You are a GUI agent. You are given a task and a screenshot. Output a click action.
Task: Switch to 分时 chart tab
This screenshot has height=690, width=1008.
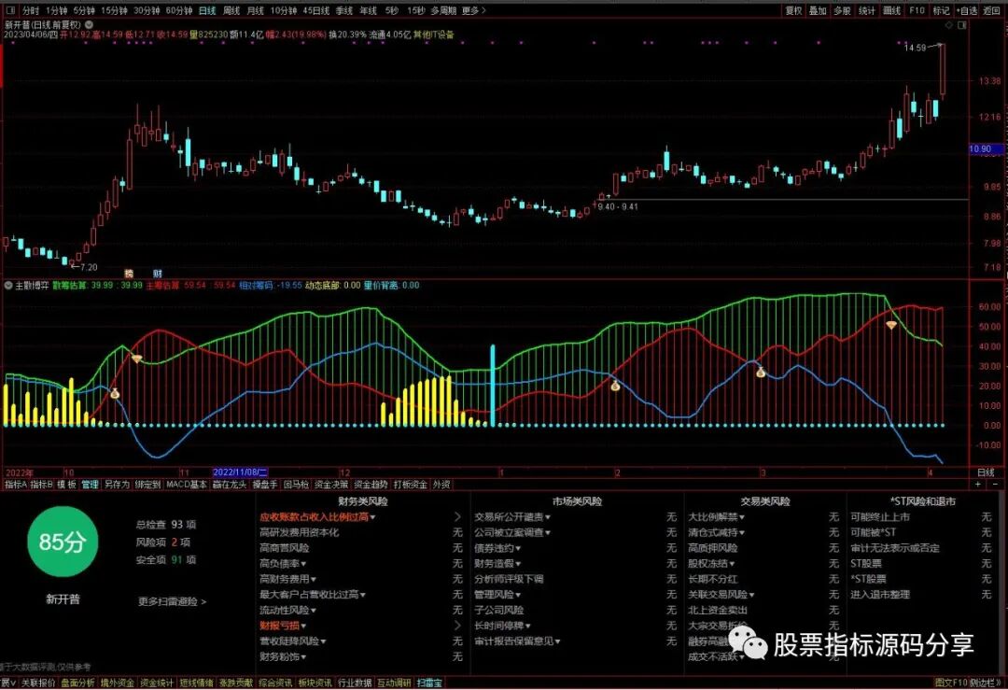[x=30, y=11]
